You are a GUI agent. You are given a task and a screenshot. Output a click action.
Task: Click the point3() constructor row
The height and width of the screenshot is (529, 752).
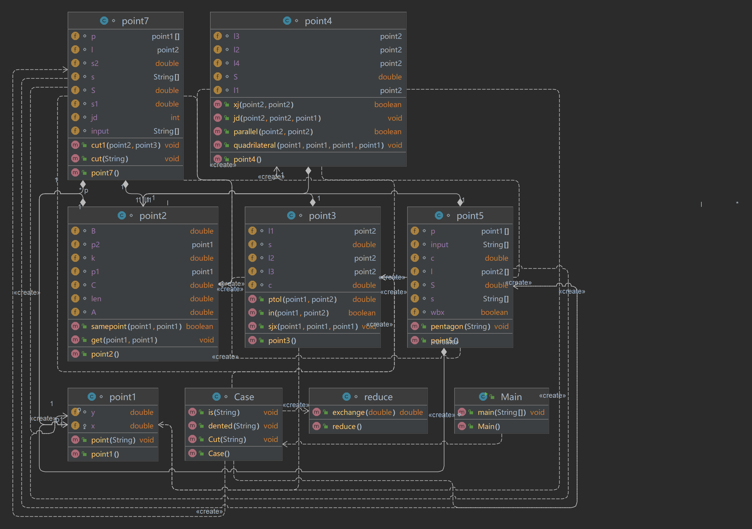click(x=312, y=340)
